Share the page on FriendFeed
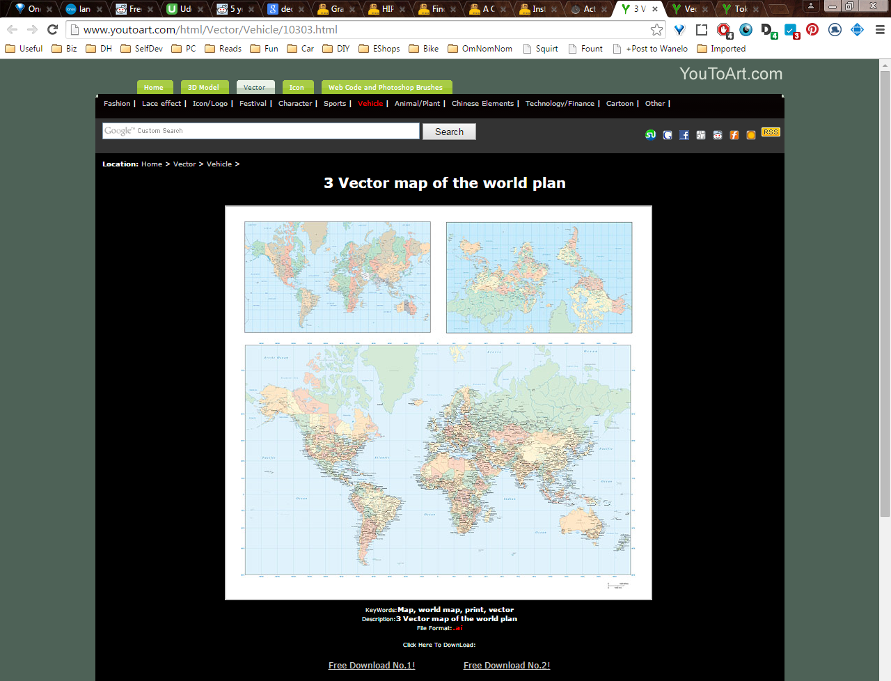The width and height of the screenshot is (891, 681). pos(734,135)
